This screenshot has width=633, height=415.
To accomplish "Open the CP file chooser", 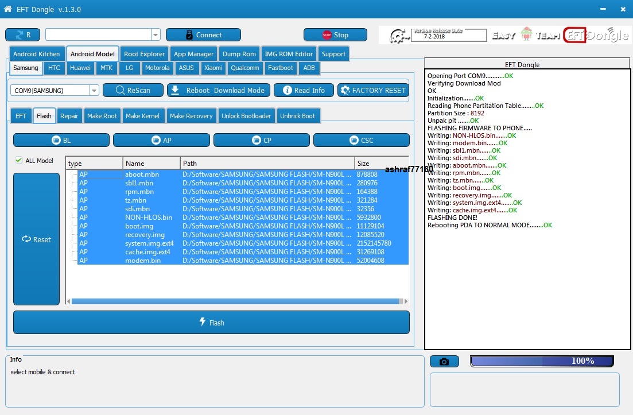I will 262,140.
